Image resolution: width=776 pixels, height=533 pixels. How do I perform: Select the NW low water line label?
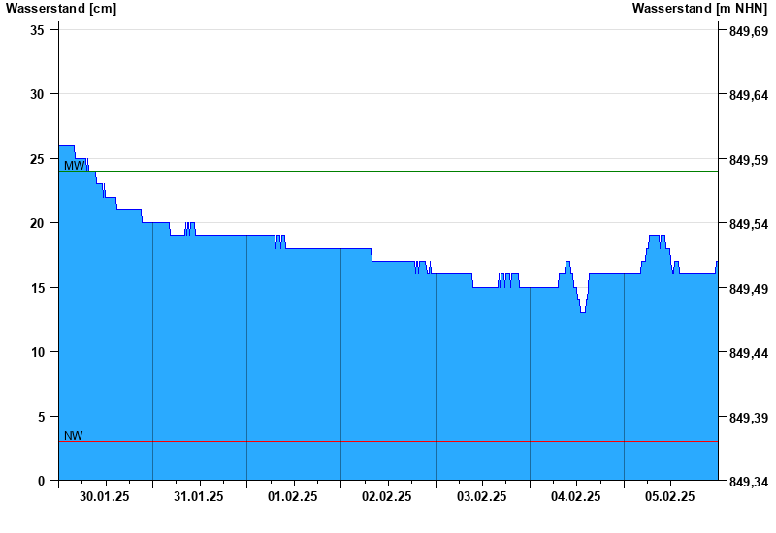pyautogui.click(x=74, y=435)
